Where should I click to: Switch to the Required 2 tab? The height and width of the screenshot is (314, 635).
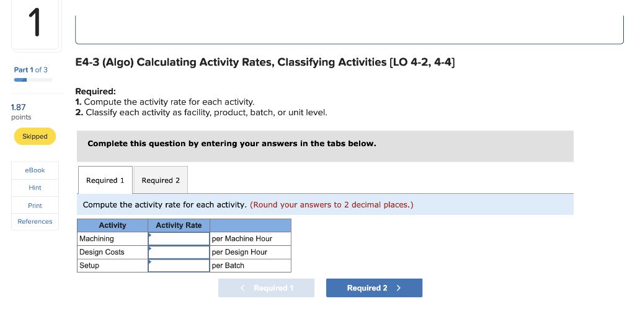pyautogui.click(x=161, y=180)
